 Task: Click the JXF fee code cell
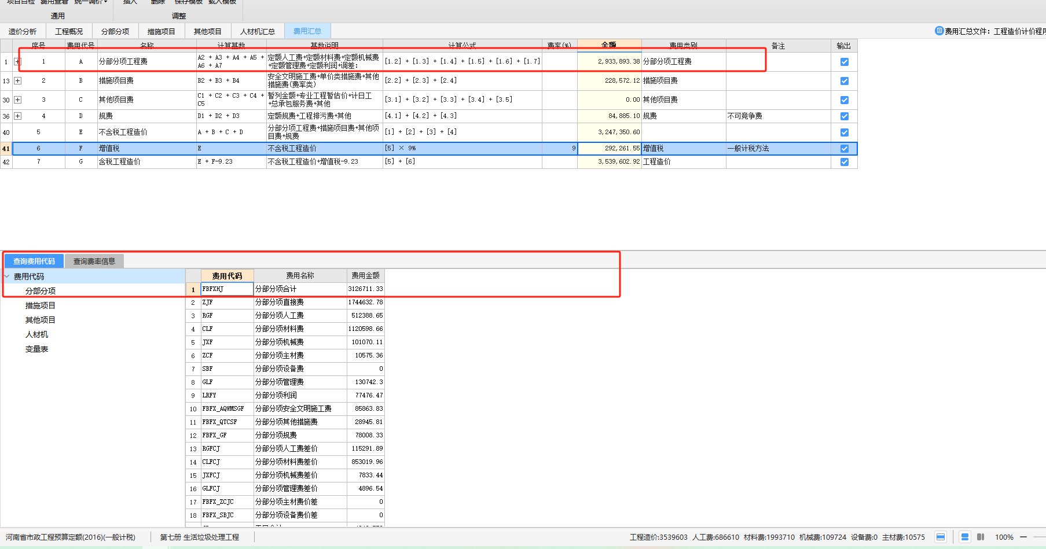tap(227, 342)
